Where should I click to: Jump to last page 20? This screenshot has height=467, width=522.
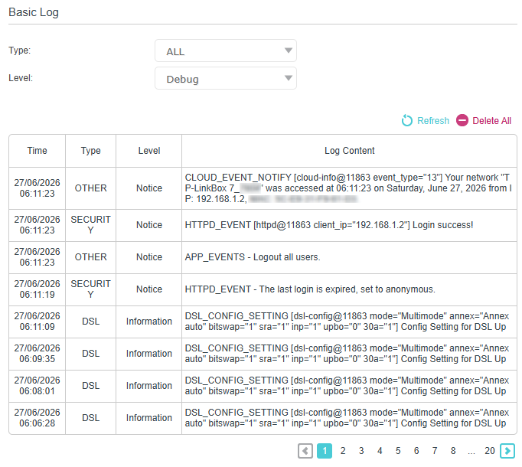coord(490,451)
